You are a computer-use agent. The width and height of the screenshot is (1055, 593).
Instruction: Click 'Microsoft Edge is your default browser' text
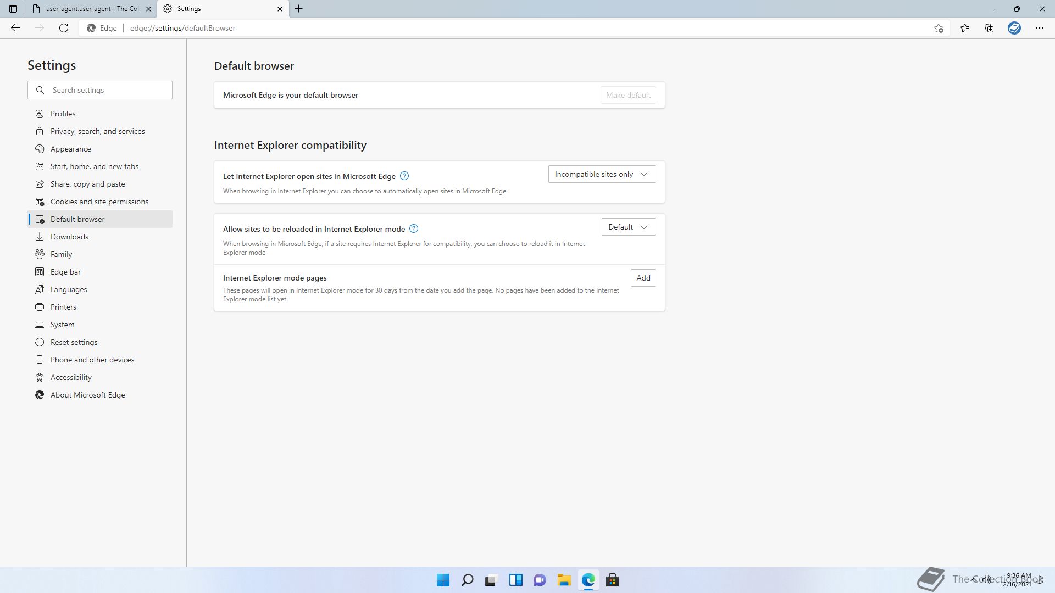point(291,95)
